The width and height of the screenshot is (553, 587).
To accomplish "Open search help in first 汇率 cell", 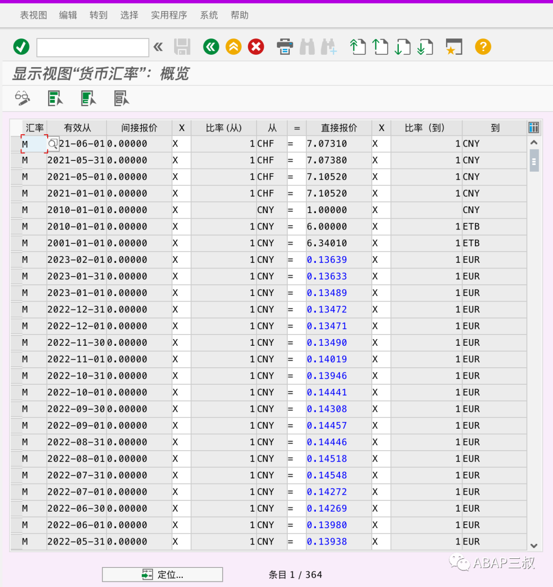I will (x=53, y=144).
